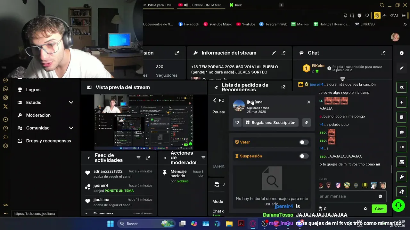Open the emoji picker in the chat input
This screenshot has width=410, height=230.
380,196
